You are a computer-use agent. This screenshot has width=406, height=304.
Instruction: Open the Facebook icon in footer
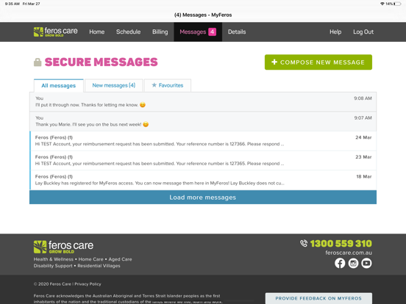click(x=340, y=263)
